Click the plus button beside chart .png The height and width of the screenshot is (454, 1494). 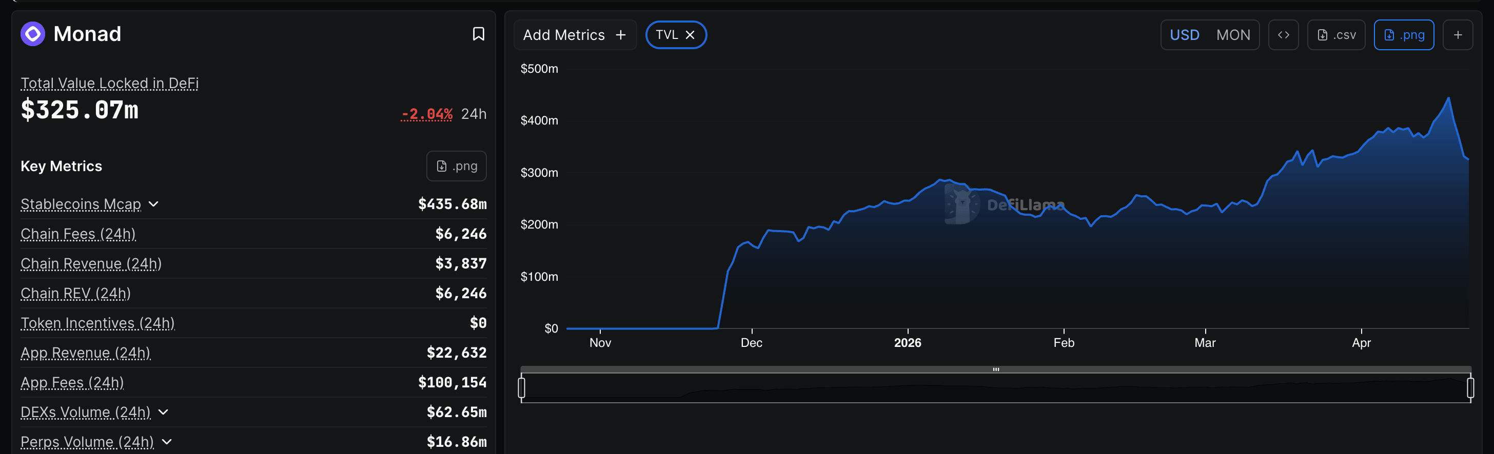click(x=1457, y=35)
